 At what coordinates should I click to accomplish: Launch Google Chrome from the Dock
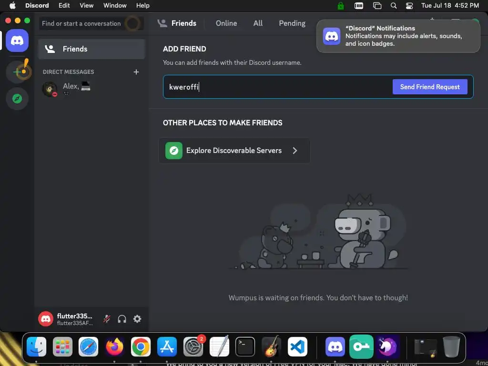pos(141,347)
